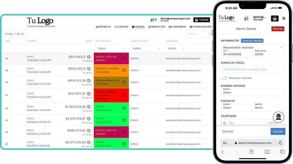Open the Clasificación TODOS filter dropdown

[146, 48]
